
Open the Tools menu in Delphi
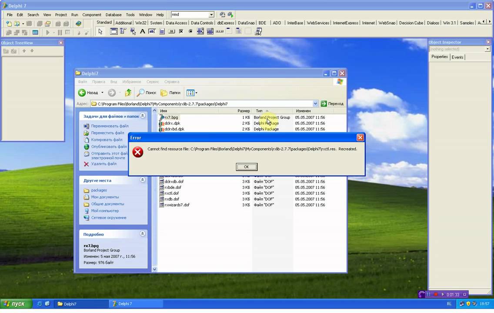tap(130, 15)
